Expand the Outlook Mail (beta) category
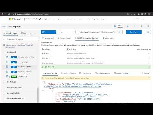Viewport: 153px width, 115px height. tap(4, 98)
